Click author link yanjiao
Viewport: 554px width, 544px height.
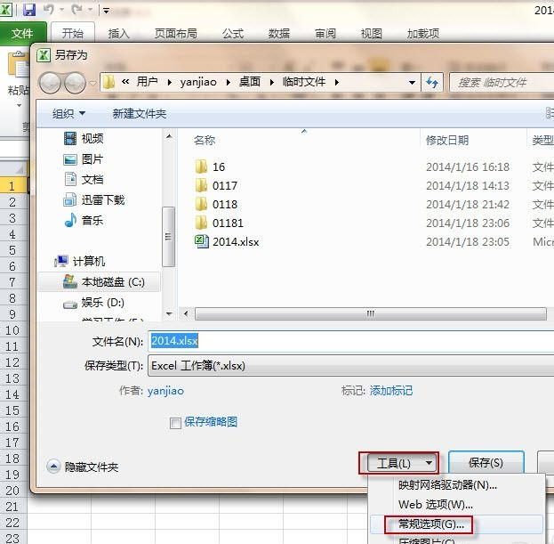(165, 391)
